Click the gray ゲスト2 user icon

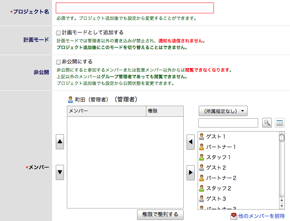coord(202,168)
